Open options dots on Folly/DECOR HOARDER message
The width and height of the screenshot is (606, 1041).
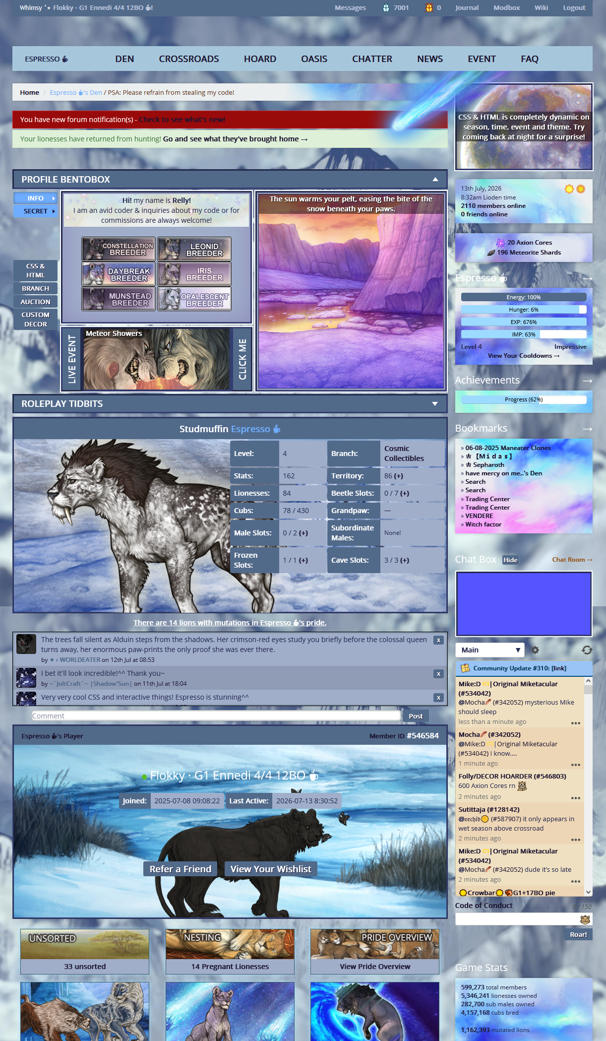[575, 798]
